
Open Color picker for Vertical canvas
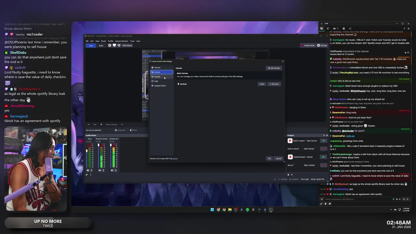tap(262, 84)
